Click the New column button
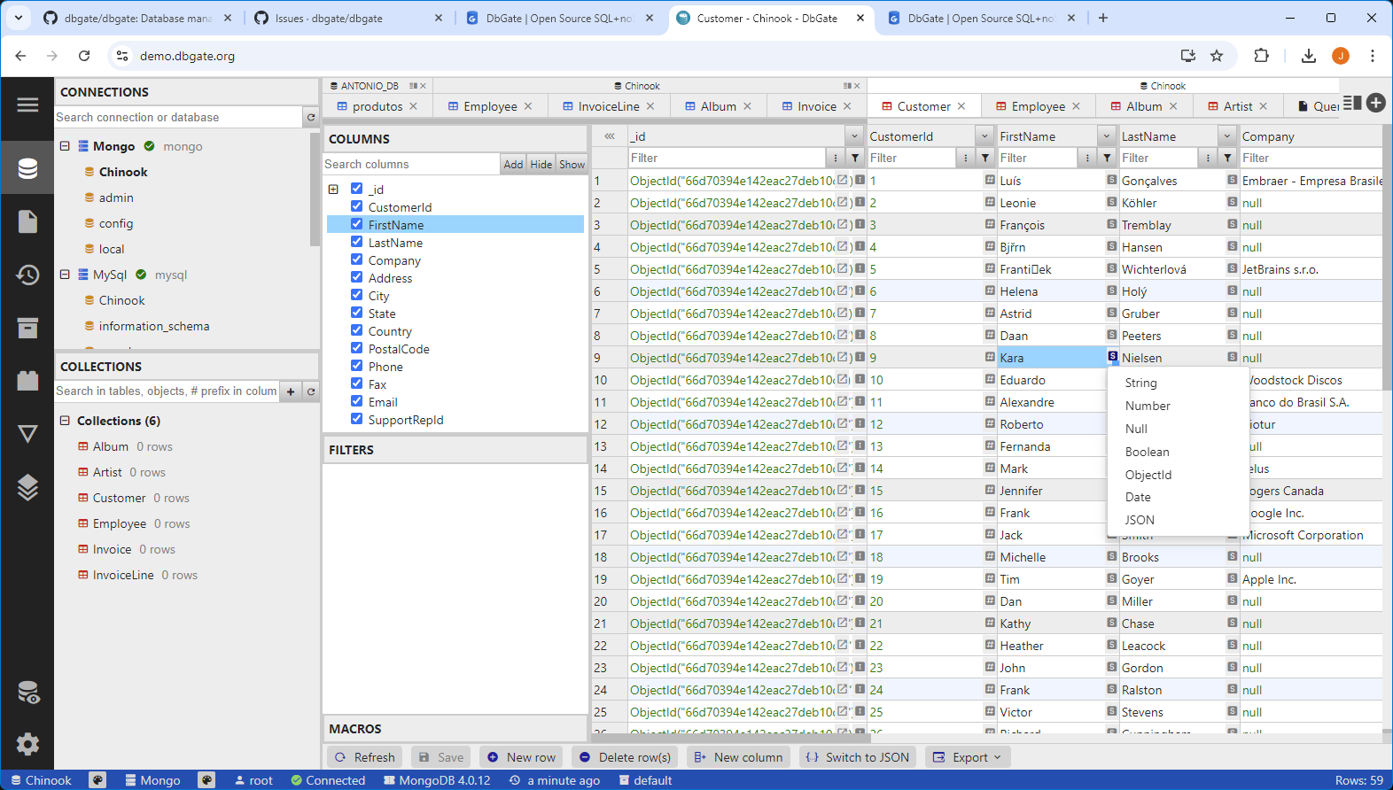 click(739, 757)
